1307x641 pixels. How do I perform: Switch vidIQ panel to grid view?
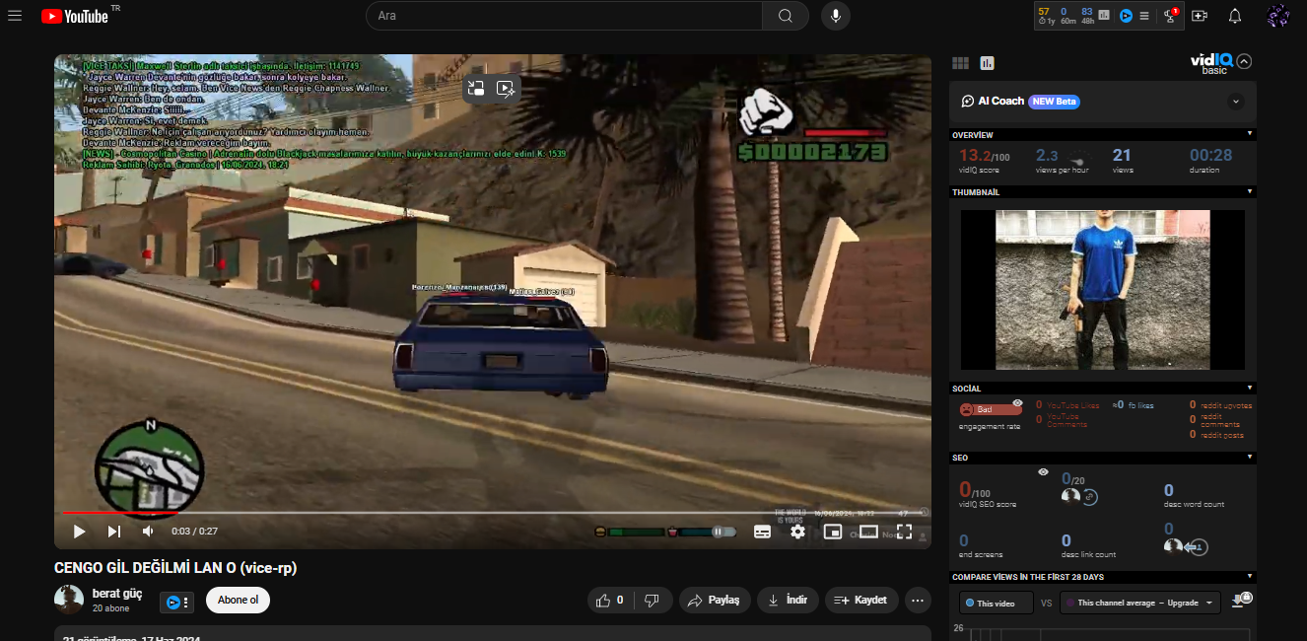pyautogui.click(x=961, y=63)
